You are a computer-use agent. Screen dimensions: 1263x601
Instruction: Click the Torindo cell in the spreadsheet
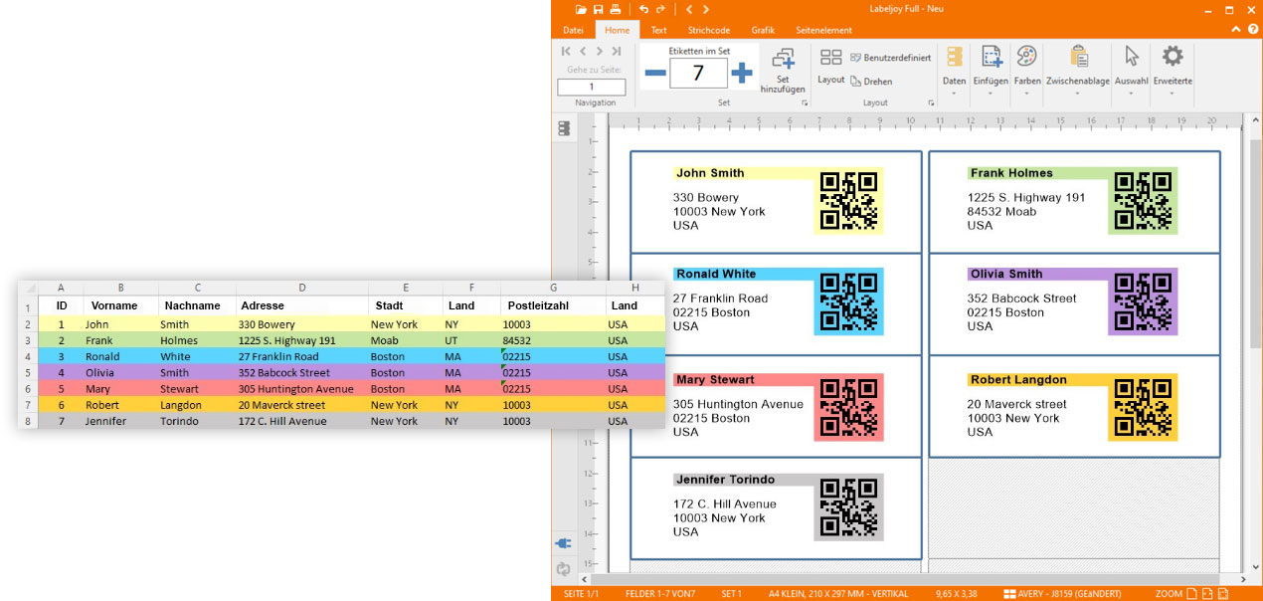pyautogui.click(x=197, y=421)
